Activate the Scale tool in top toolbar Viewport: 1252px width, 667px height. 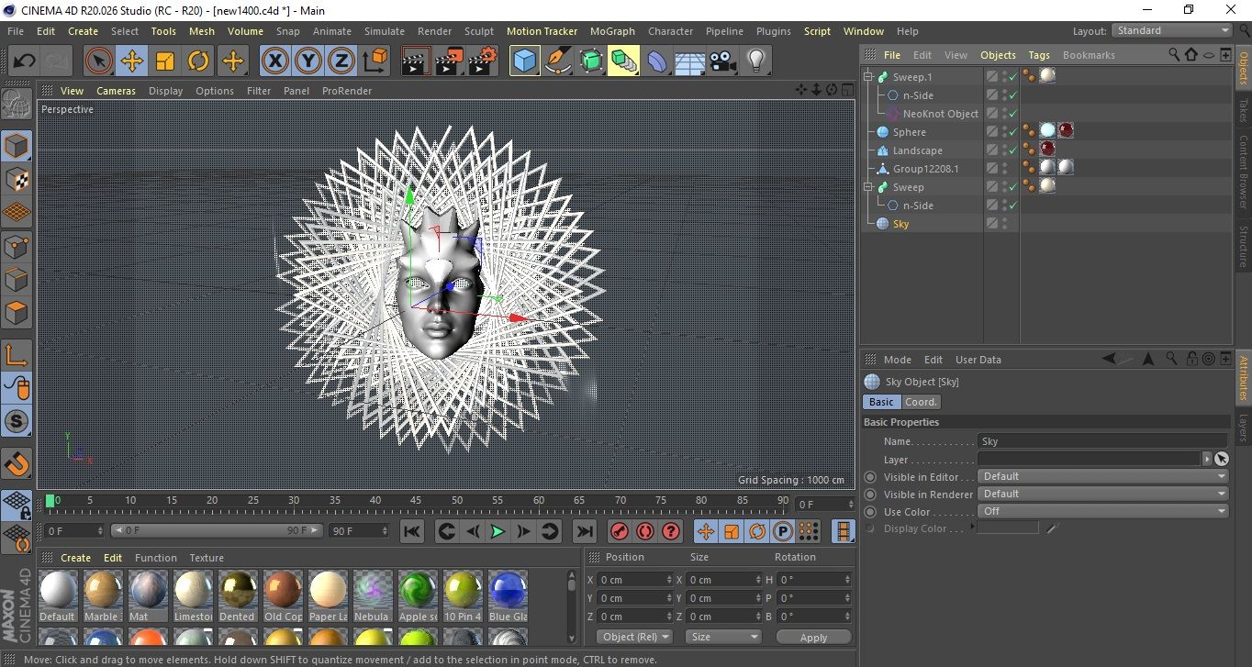[x=165, y=61]
